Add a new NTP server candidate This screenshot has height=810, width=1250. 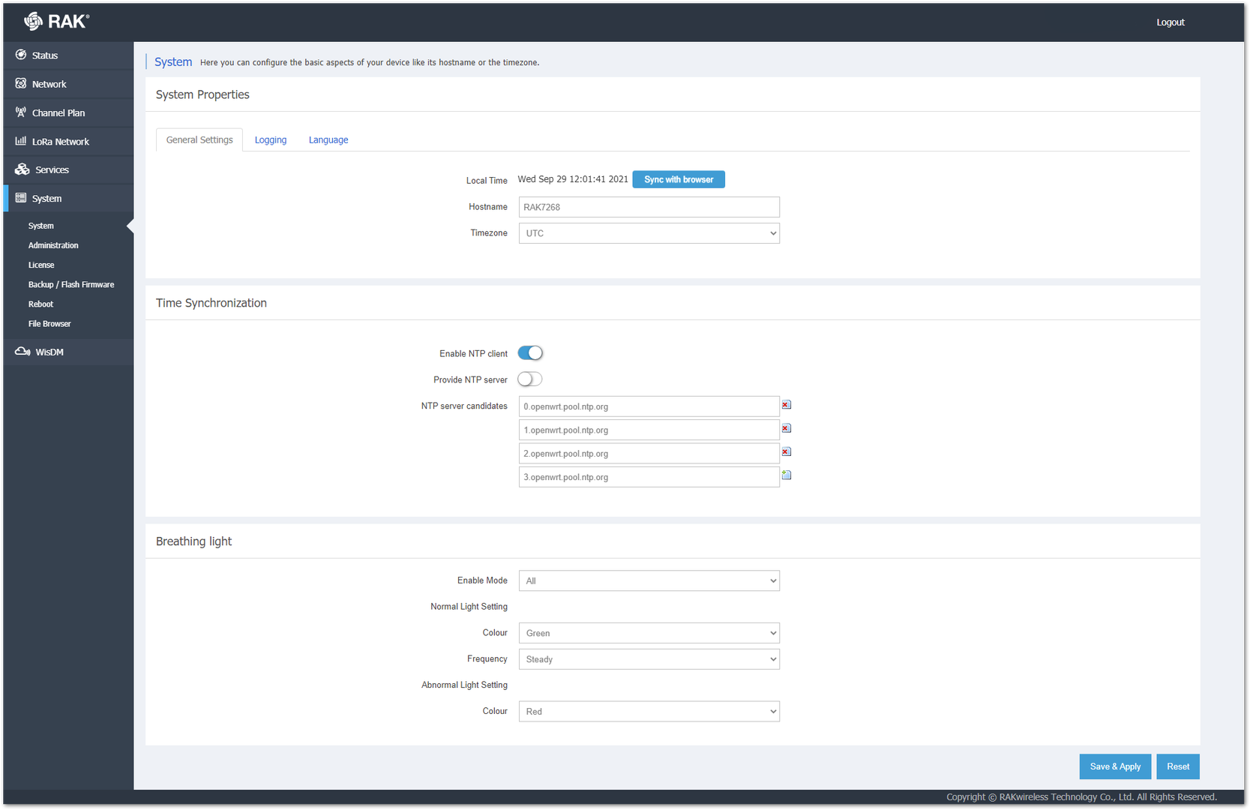click(x=786, y=475)
